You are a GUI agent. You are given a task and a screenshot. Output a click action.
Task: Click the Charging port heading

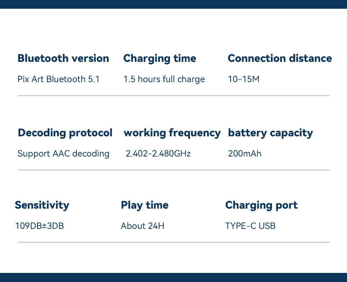pyautogui.click(x=261, y=205)
